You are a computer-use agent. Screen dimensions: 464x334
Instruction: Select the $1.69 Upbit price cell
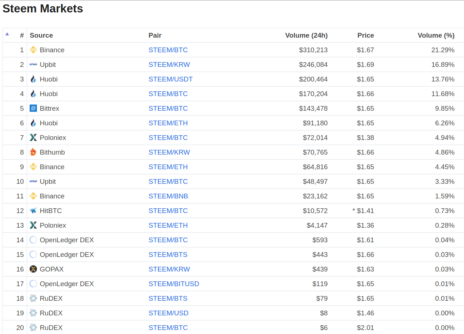366,65
